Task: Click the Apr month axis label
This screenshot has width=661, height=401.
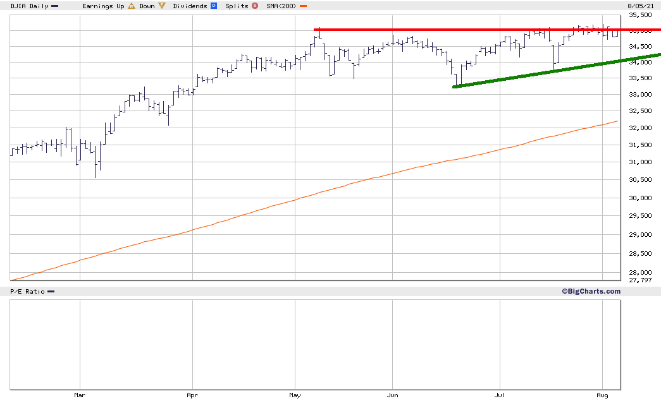Action: tap(192, 395)
